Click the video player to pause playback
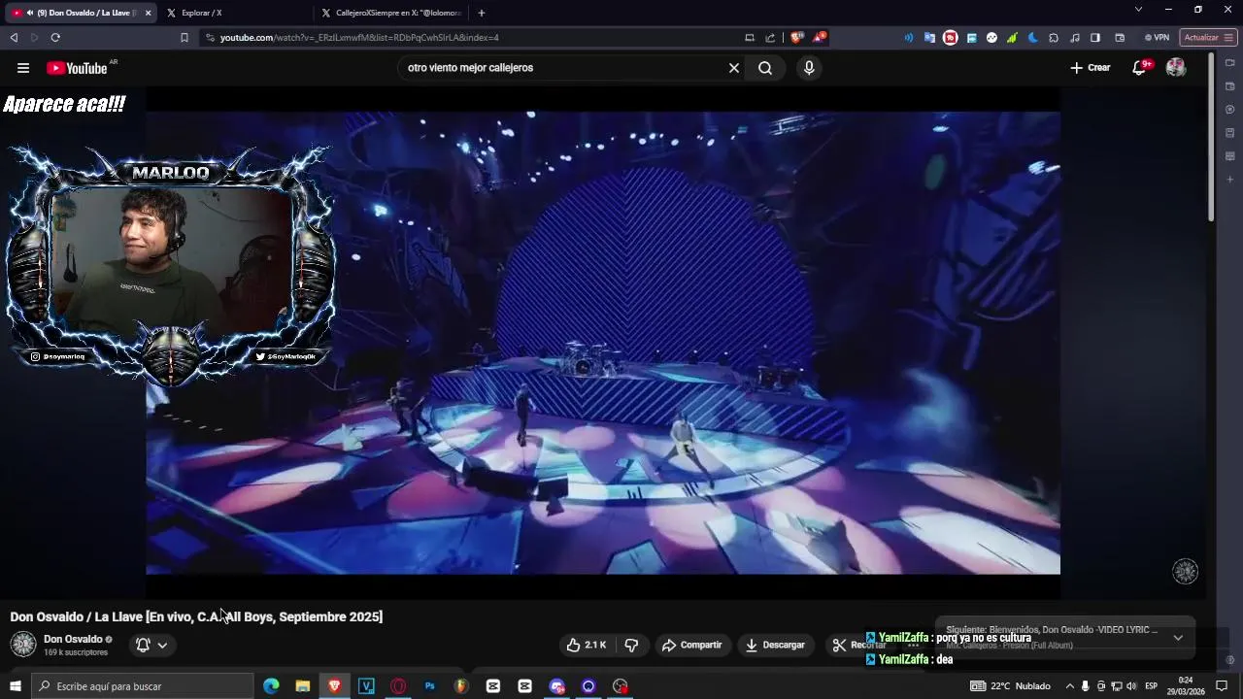This screenshot has height=699, width=1243. coord(603,343)
